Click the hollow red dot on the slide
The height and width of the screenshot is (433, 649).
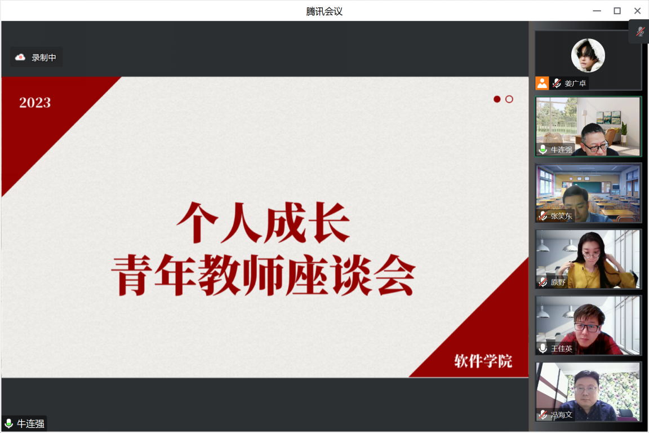coord(509,99)
